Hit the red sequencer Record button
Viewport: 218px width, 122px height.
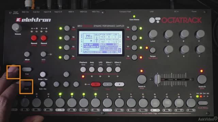(96, 84)
